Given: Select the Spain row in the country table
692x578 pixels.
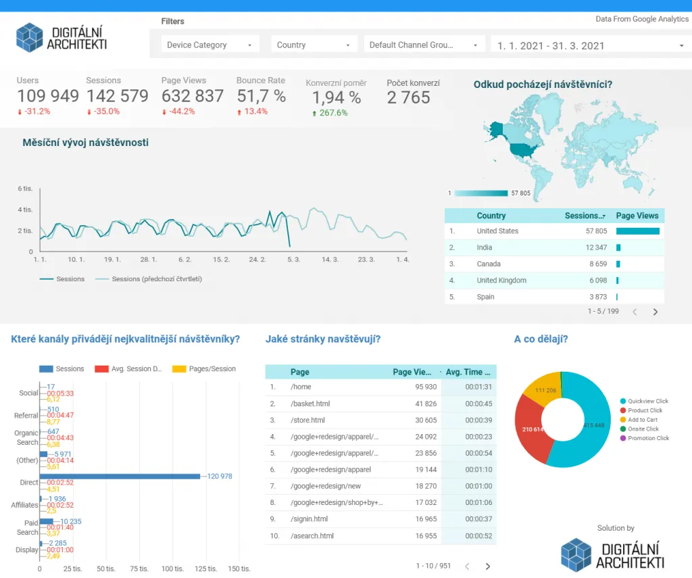Looking at the screenshot, I should [x=554, y=297].
